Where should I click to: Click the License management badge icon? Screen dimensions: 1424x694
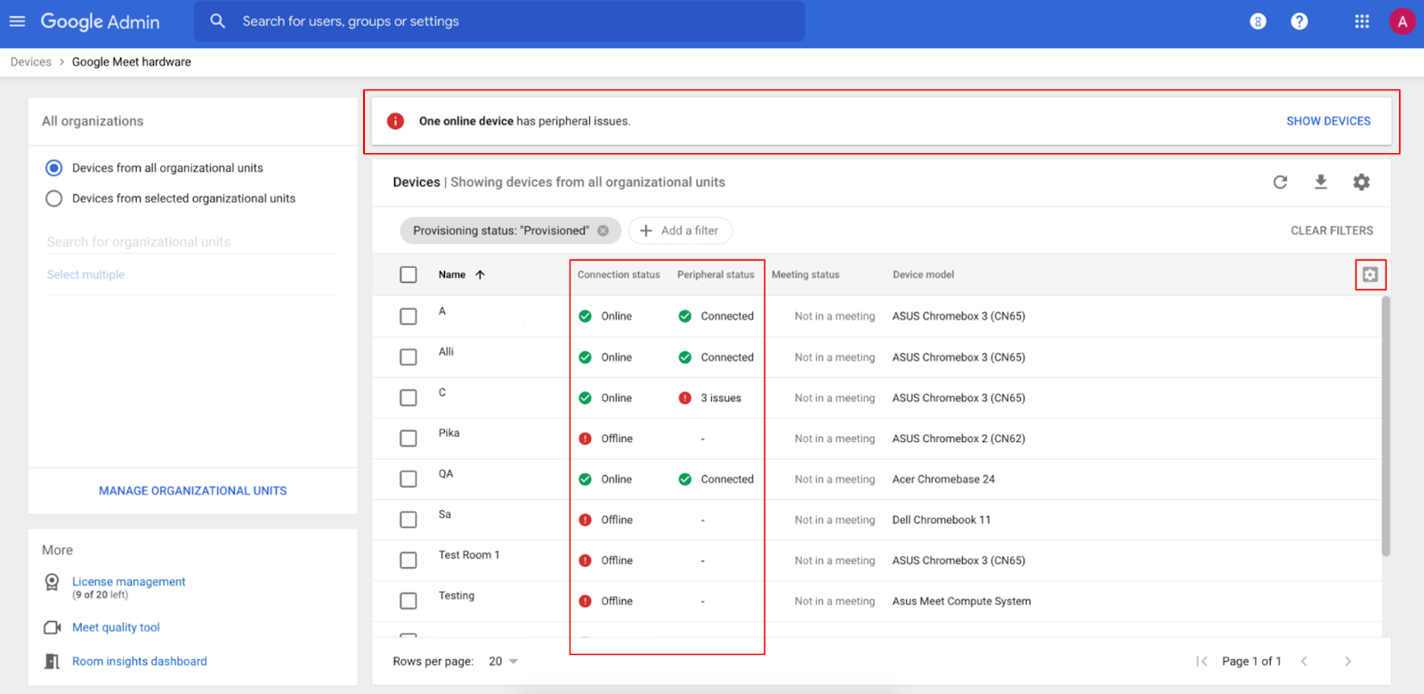click(x=53, y=582)
